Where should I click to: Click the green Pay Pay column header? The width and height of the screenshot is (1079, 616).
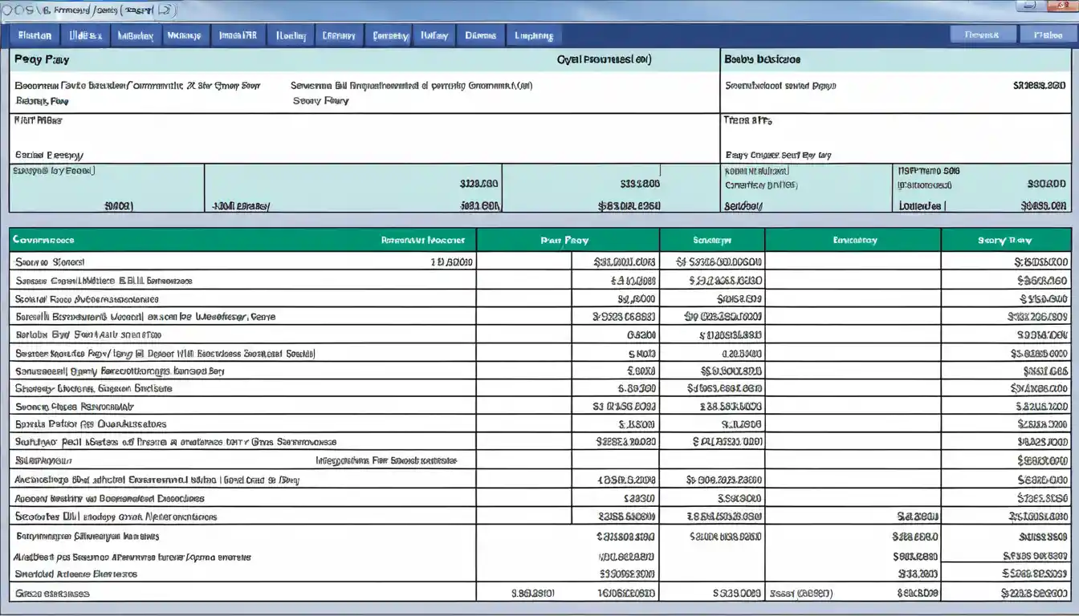coord(568,240)
